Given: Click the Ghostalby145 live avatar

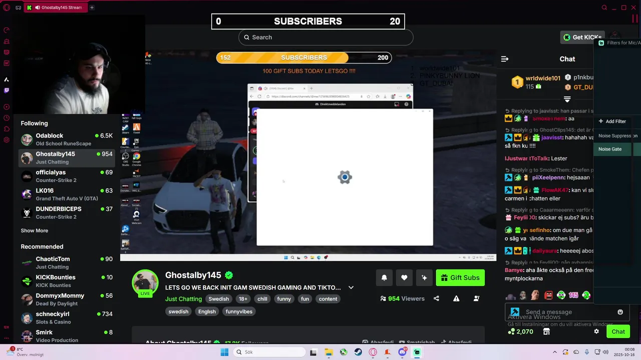Looking at the screenshot, I should pos(145,283).
